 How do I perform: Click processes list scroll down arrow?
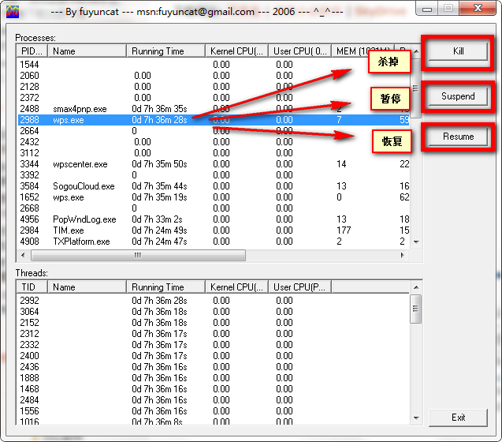click(x=416, y=242)
